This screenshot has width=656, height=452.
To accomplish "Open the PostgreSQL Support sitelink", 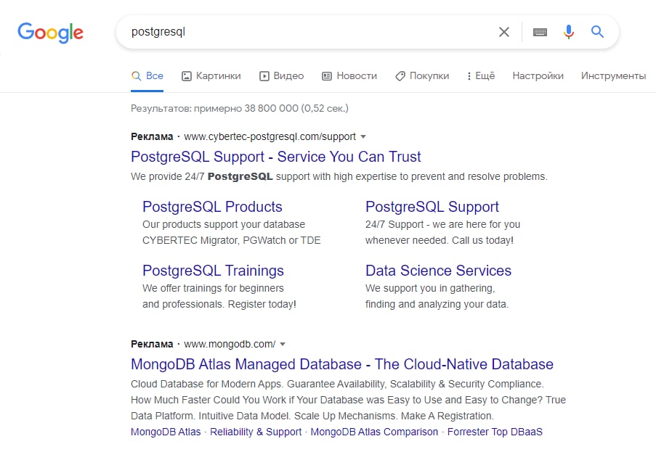I will tap(432, 207).
